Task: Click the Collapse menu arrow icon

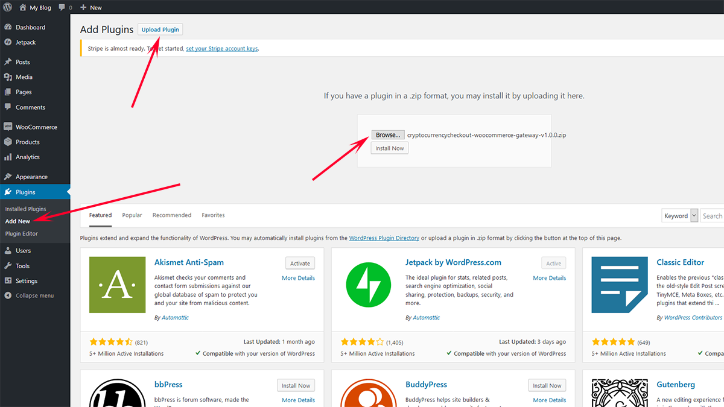Action: 8,295
